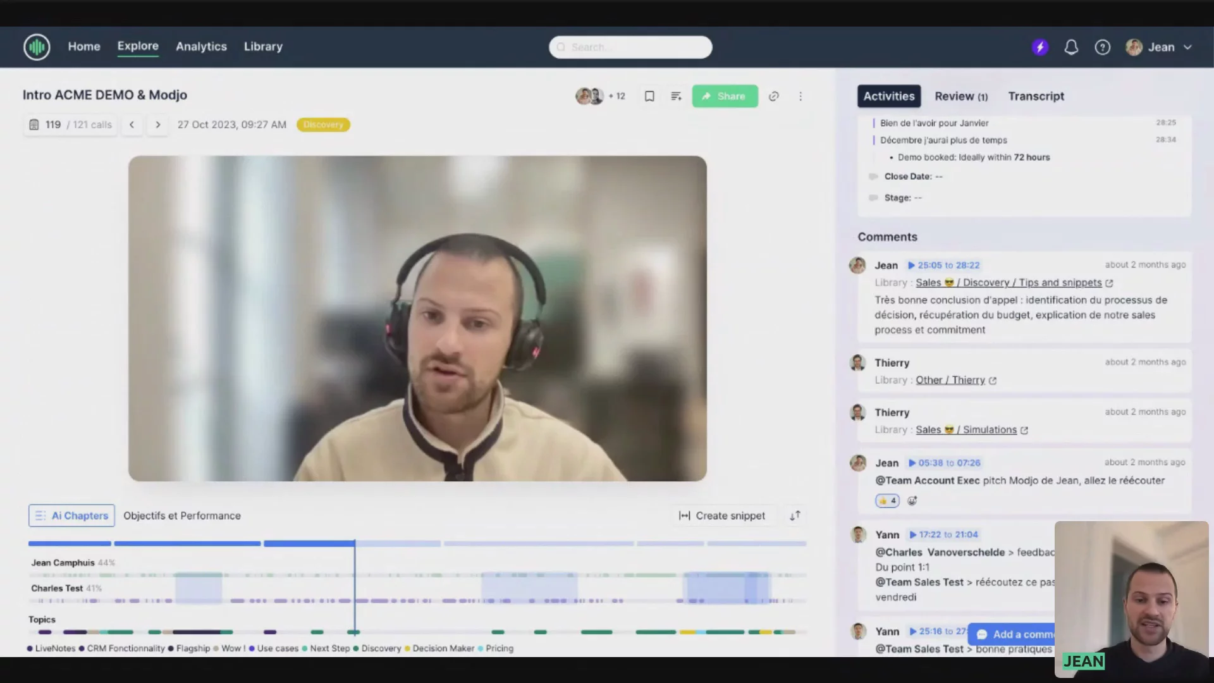Toggle the Flagship topic legend

[189, 648]
